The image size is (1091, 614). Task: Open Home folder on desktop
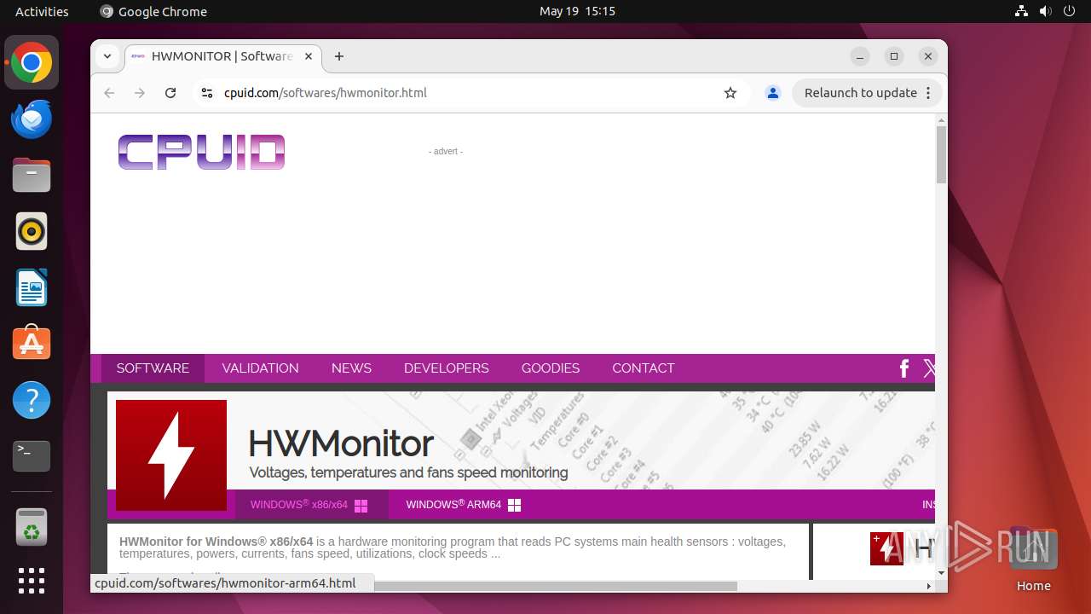tap(1033, 559)
